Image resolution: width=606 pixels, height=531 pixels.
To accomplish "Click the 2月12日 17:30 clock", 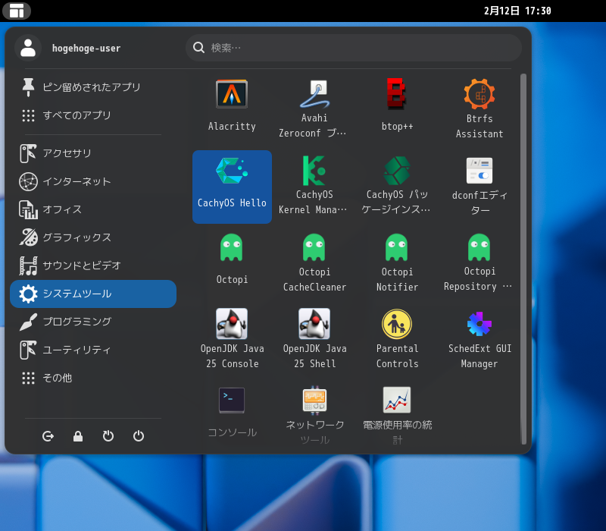I will (x=517, y=11).
